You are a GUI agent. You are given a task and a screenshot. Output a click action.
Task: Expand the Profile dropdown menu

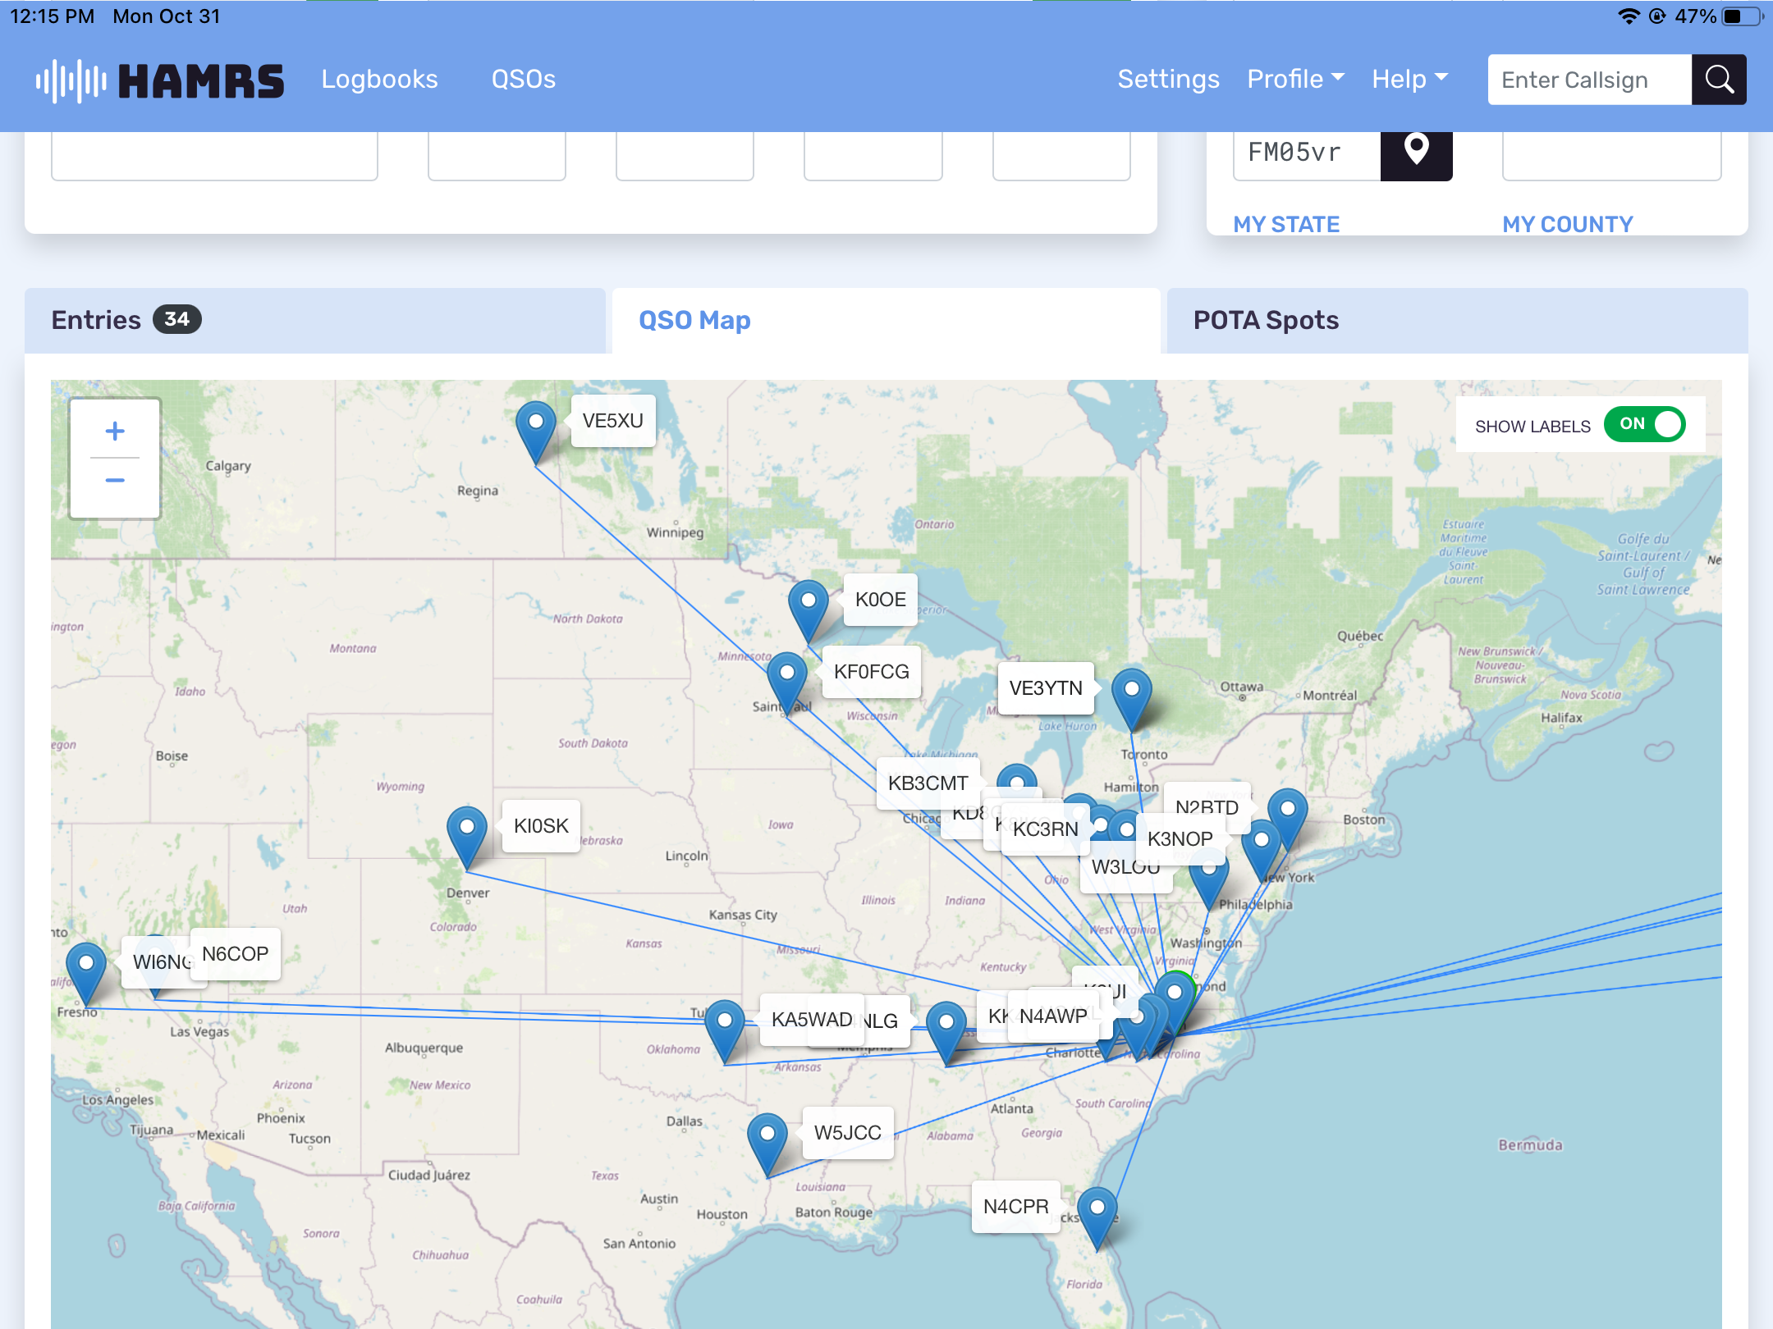tap(1295, 79)
